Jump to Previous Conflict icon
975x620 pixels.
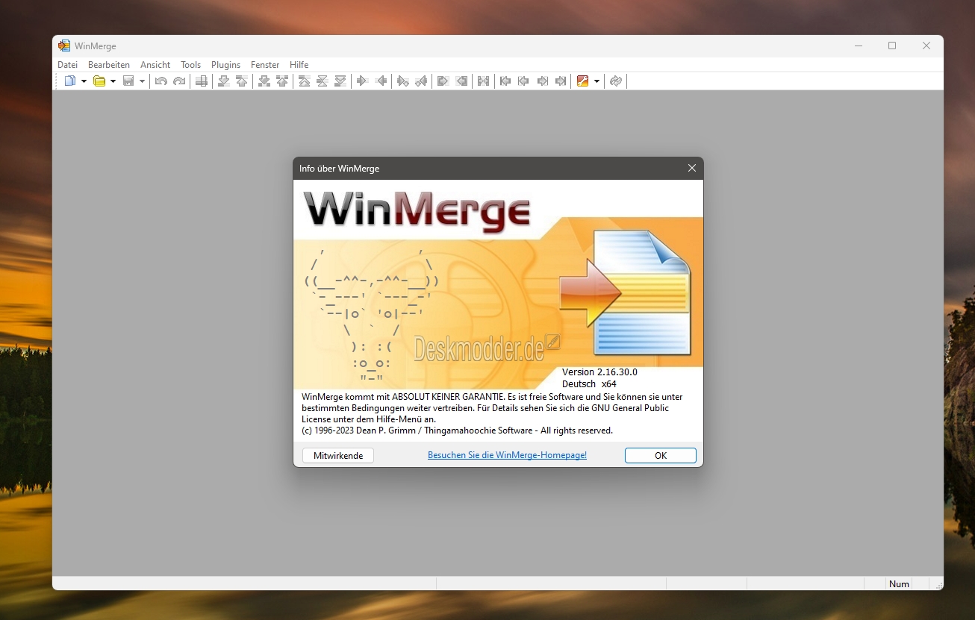282,81
